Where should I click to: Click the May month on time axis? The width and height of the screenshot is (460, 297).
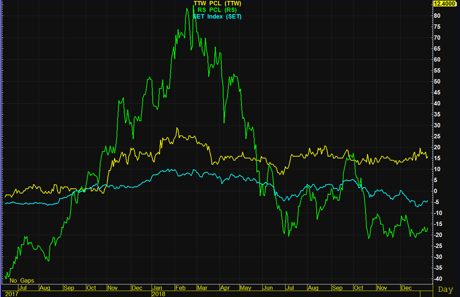(245, 288)
